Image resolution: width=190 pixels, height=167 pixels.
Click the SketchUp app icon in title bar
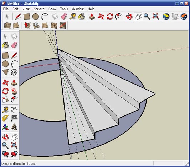(x=4, y=4)
